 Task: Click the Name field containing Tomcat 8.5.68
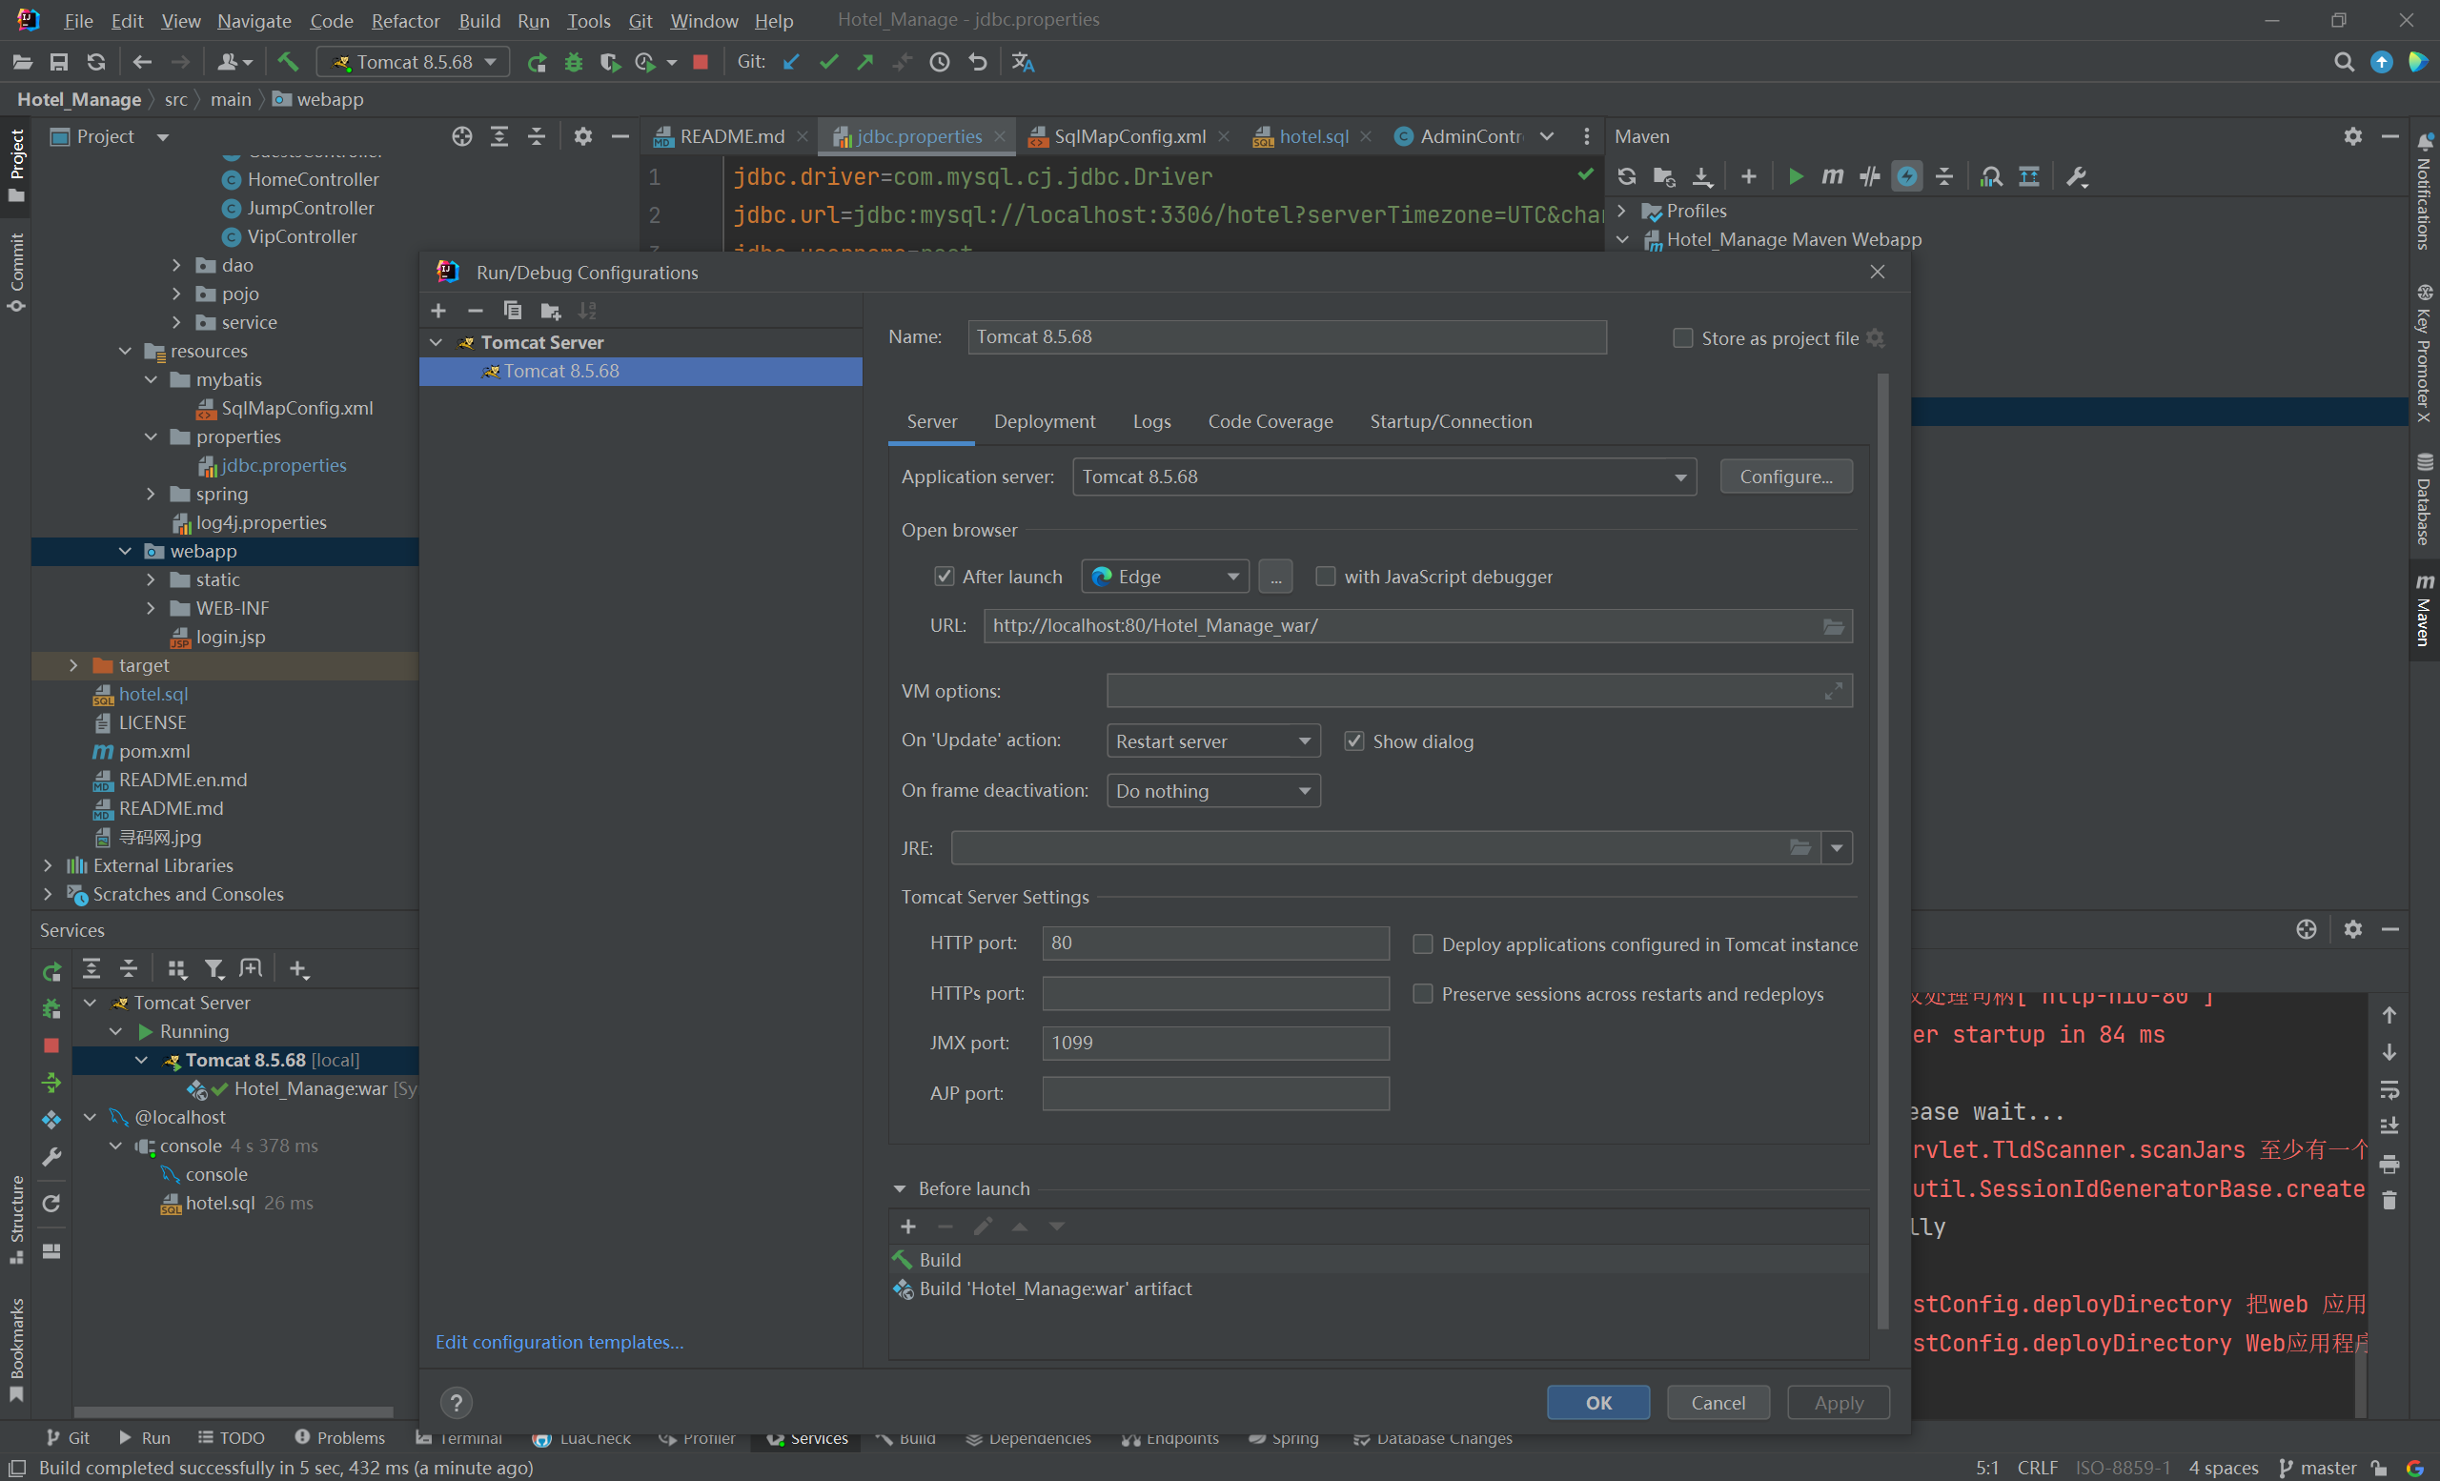pos(1287,337)
